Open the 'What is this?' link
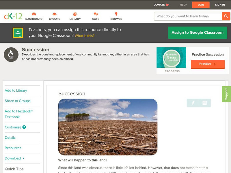 point(85,36)
